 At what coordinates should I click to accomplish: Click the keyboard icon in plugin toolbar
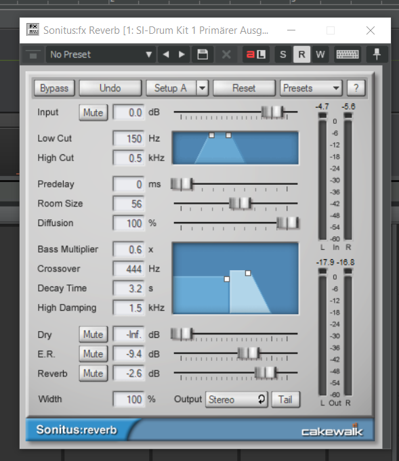(348, 54)
